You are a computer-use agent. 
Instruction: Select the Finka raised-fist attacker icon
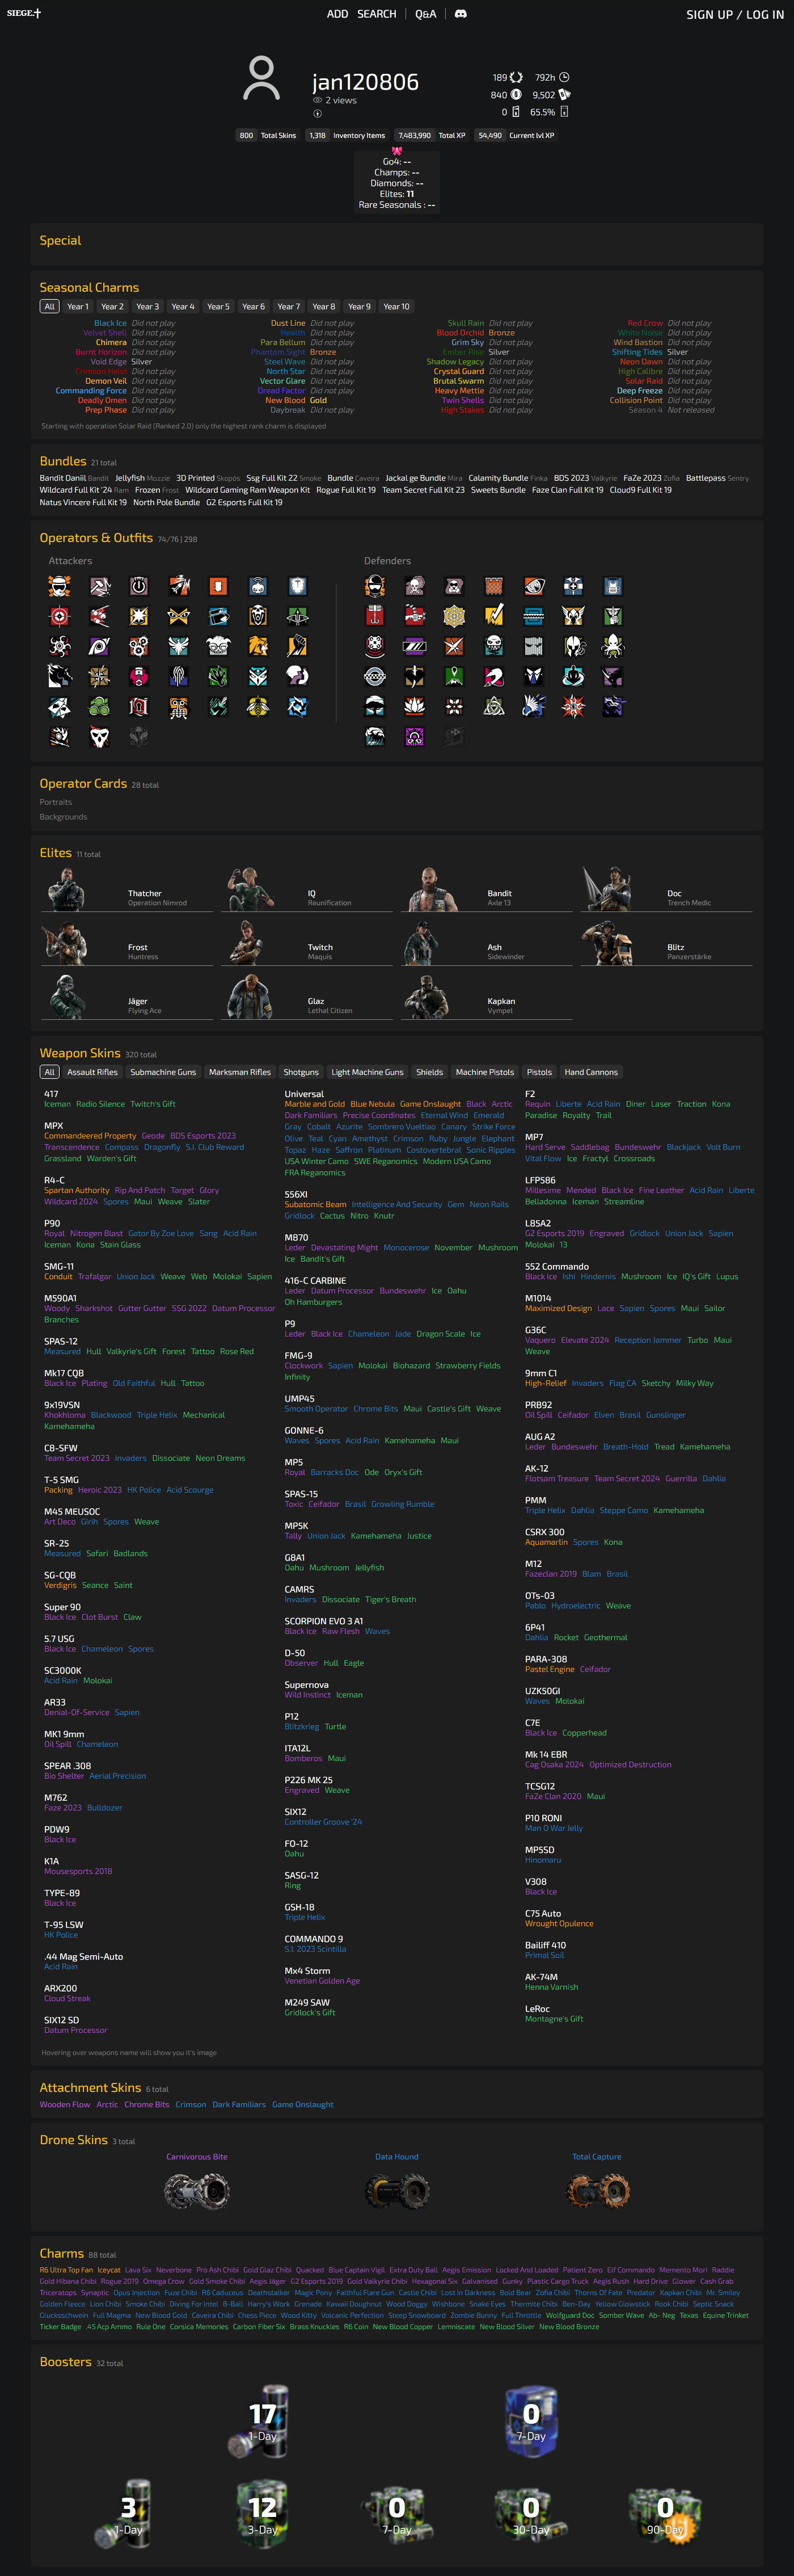coord(298,646)
